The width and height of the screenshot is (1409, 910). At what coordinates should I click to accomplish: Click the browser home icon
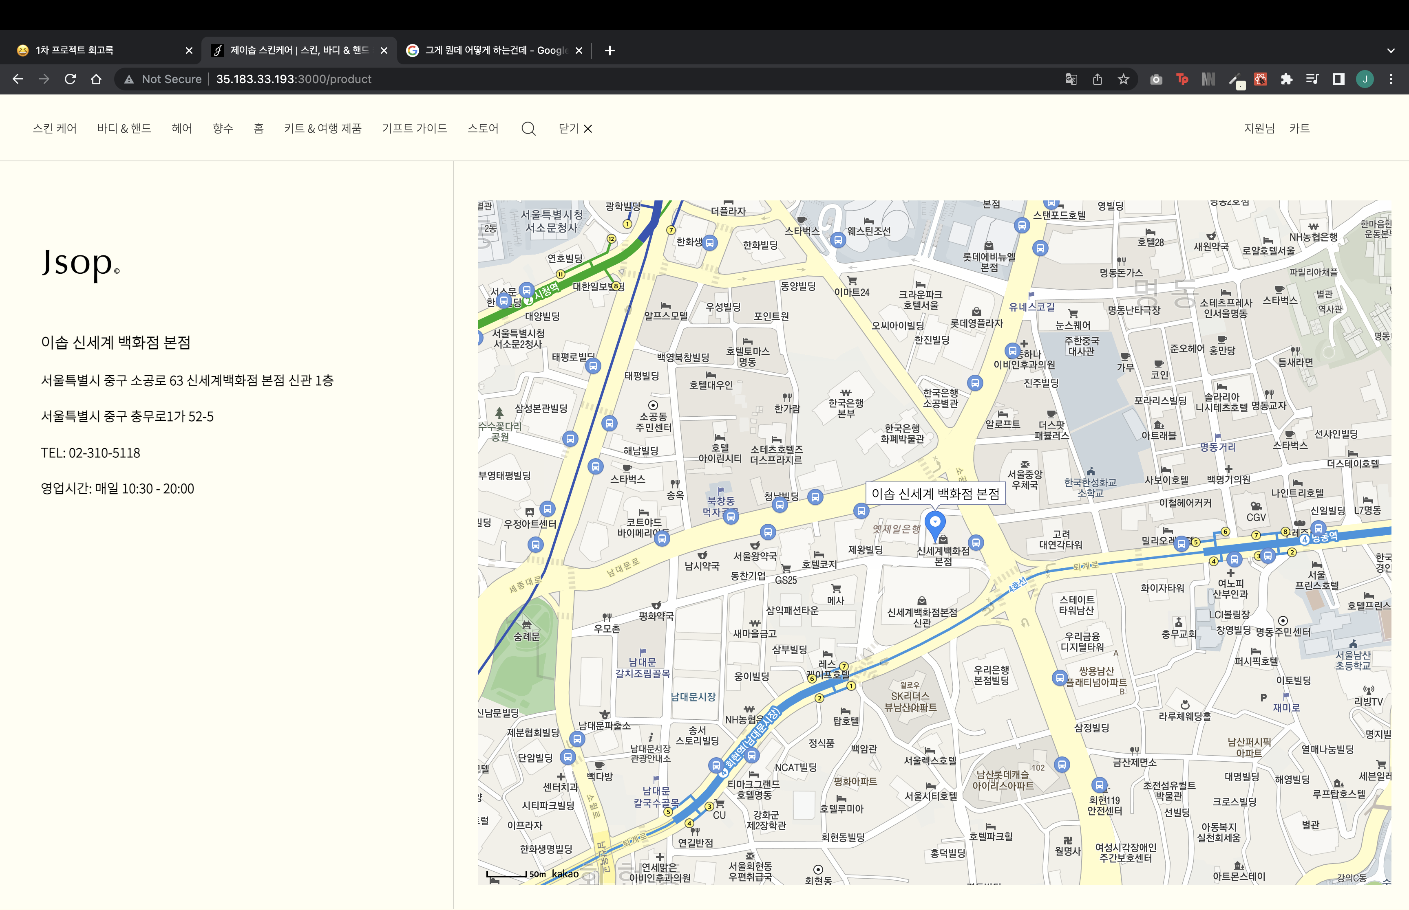[96, 79]
